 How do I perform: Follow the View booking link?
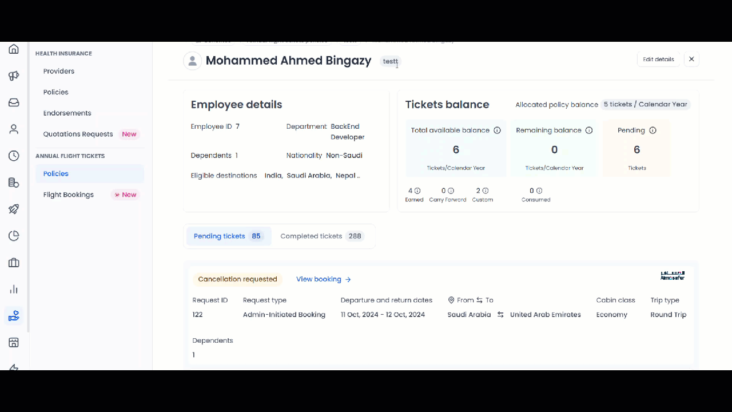tap(323, 279)
